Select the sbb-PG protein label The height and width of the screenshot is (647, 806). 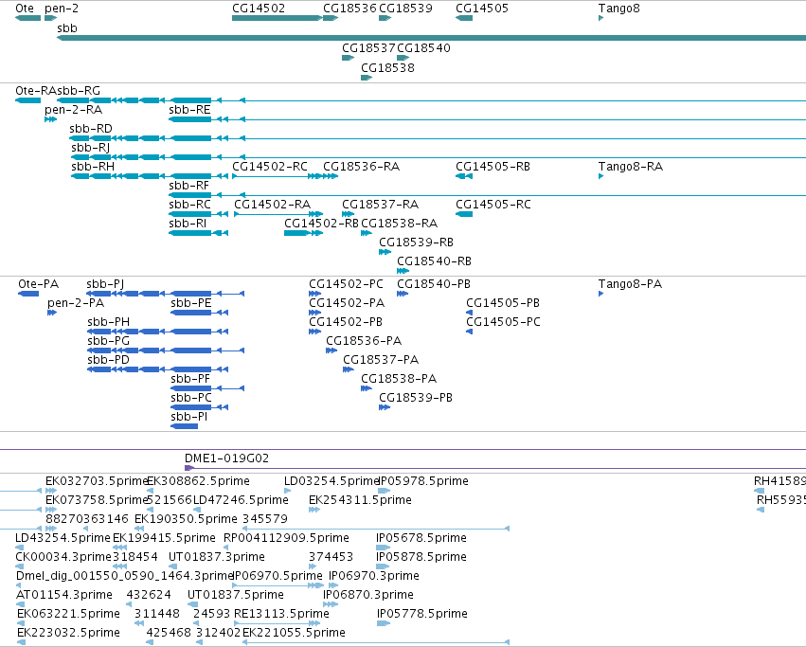tap(109, 342)
